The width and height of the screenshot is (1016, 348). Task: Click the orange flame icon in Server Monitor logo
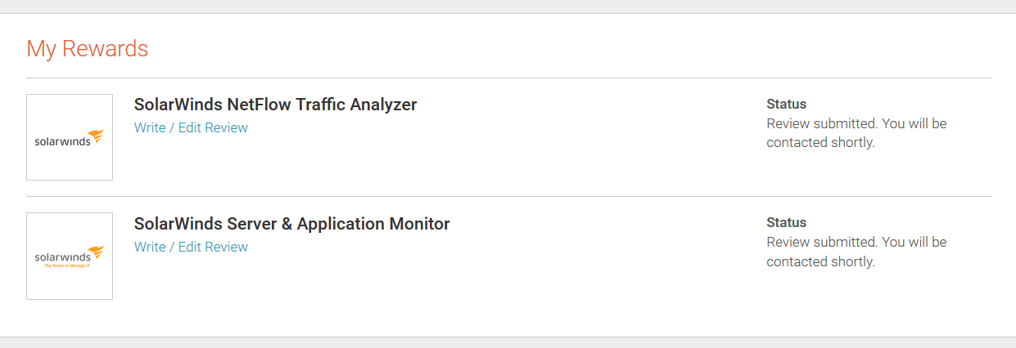(x=97, y=252)
